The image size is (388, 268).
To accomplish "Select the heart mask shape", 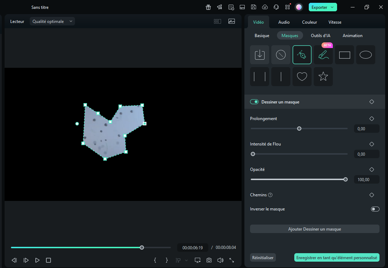I will (x=302, y=77).
